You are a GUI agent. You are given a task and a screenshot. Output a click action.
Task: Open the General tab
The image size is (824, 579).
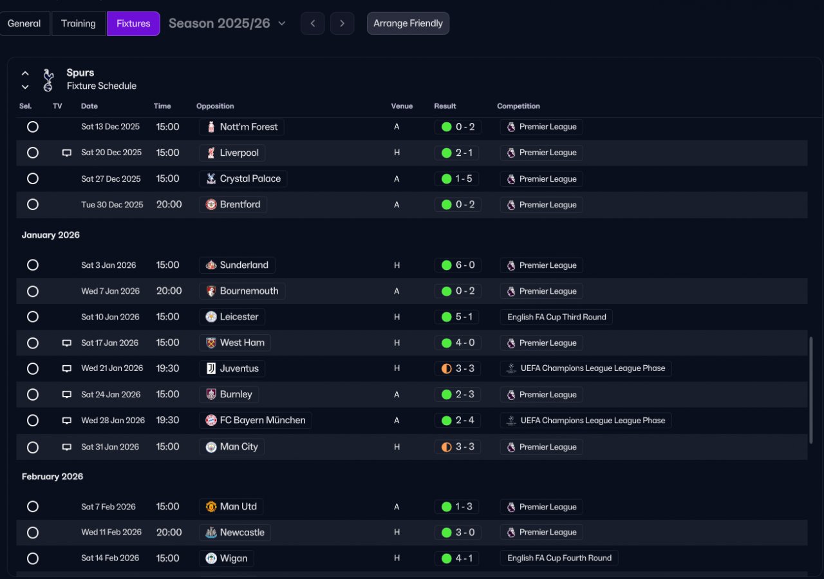[x=24, y=23]
